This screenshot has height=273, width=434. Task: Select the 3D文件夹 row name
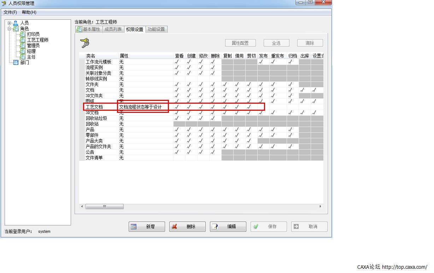tap(94, 96)
